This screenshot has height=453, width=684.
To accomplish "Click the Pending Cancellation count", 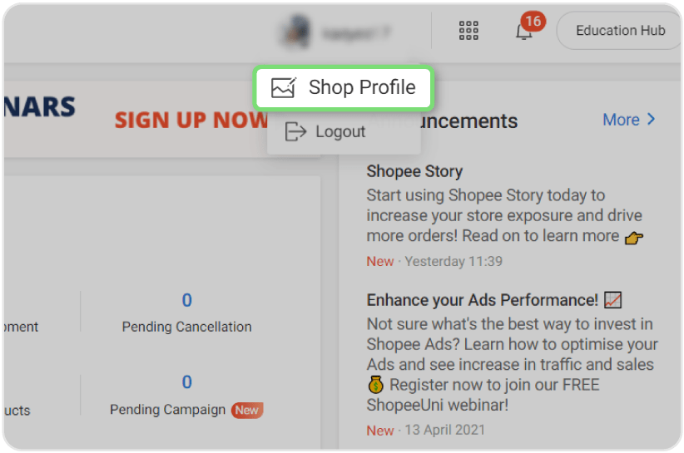I will (186, 300).
